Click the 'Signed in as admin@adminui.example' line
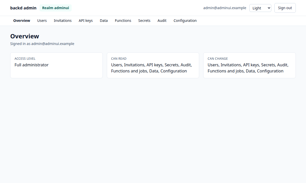The height and width of the screenshot is (183, 306). 42,44
